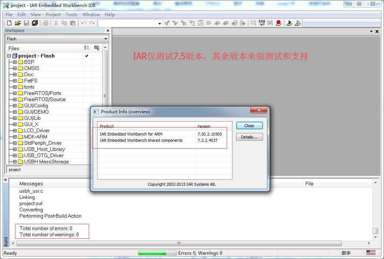Click the Messages column header
The height and width of the screenshot is (259, 384).
[x=31, y=184]
